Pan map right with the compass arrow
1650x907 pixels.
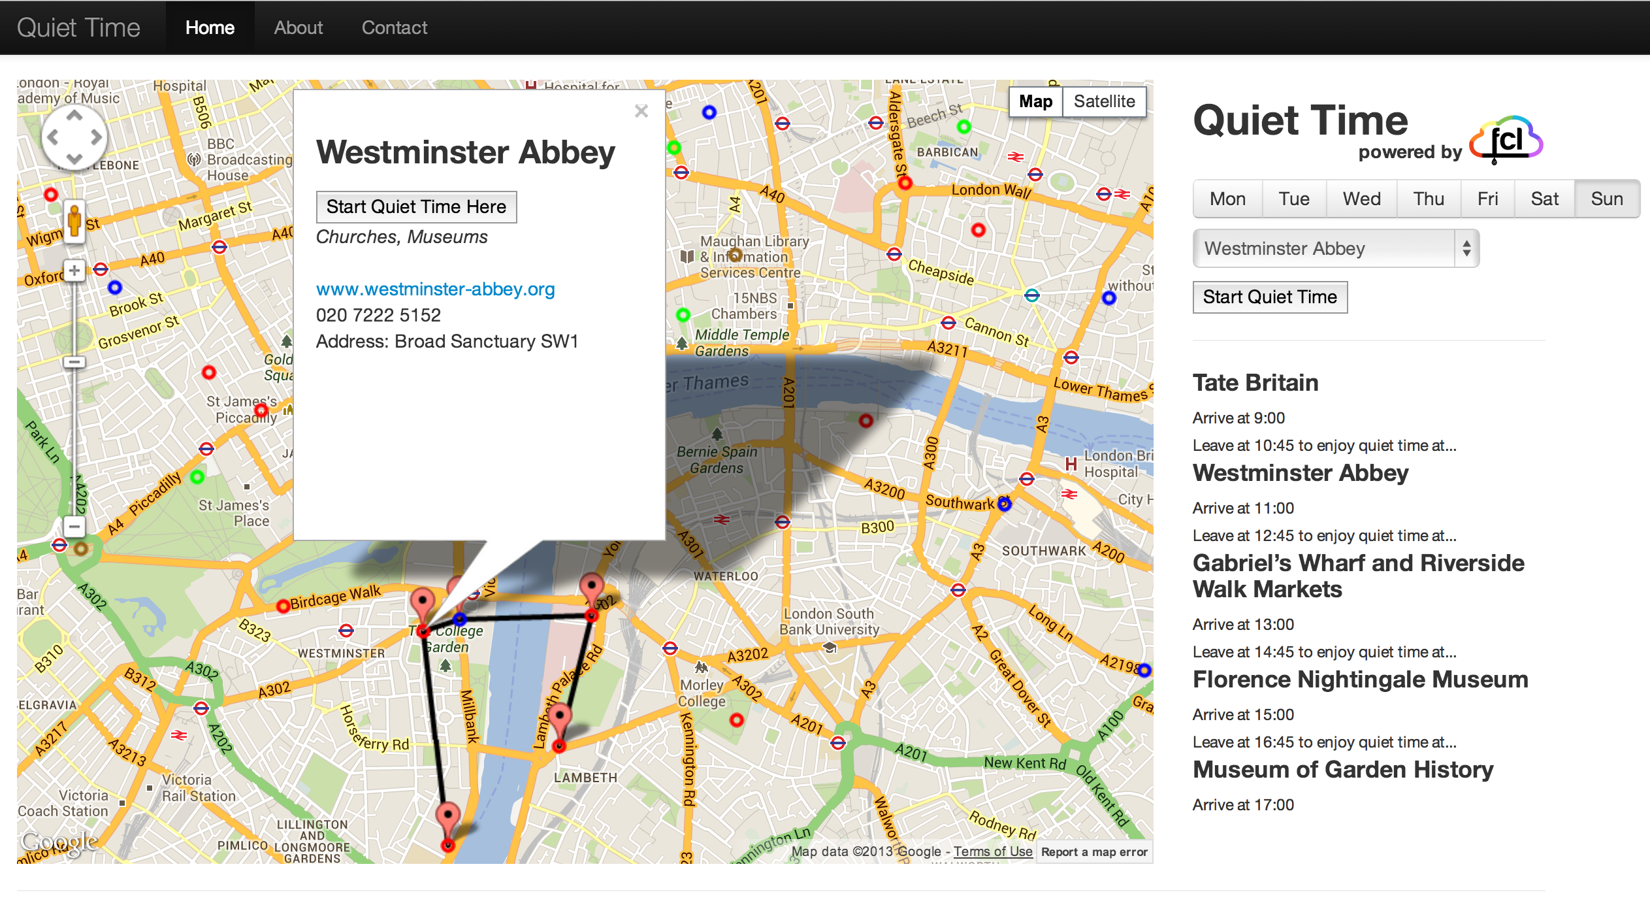[97, 137]
